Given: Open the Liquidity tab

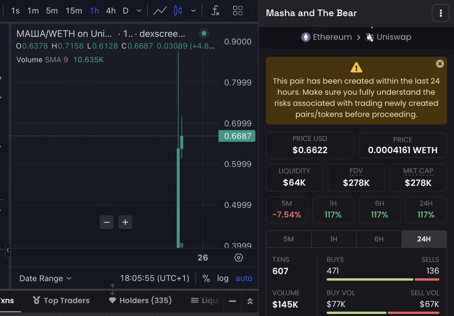Looking at the screenshot, I should [204, 300].
